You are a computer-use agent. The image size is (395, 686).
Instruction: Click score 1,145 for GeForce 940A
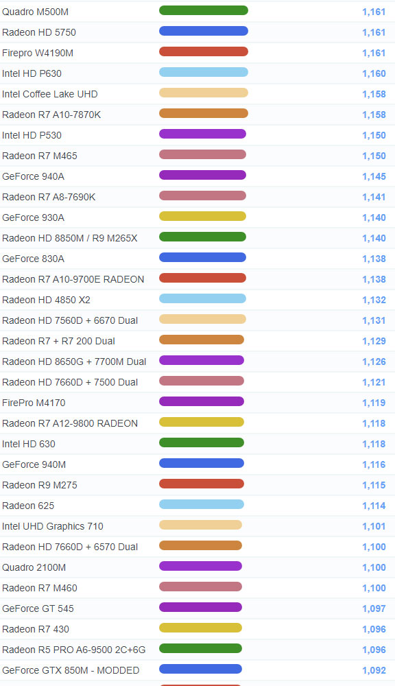pyautogui.click(x=374, y=176)
